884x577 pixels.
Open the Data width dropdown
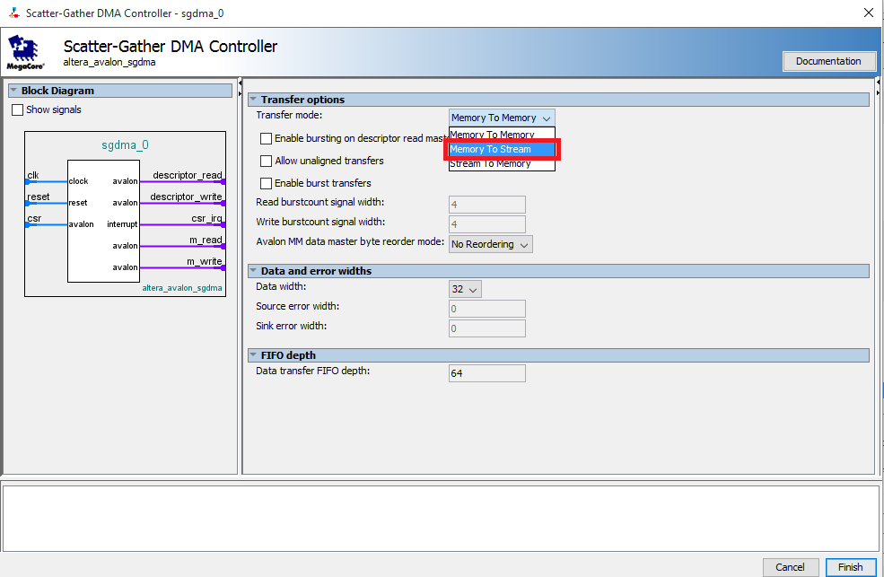tap(465, 289)
